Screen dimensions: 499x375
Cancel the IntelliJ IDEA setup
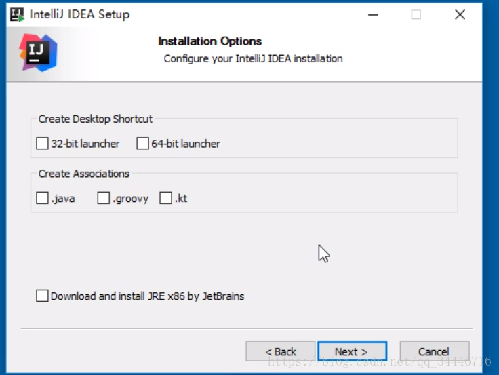tap(435, 351)
